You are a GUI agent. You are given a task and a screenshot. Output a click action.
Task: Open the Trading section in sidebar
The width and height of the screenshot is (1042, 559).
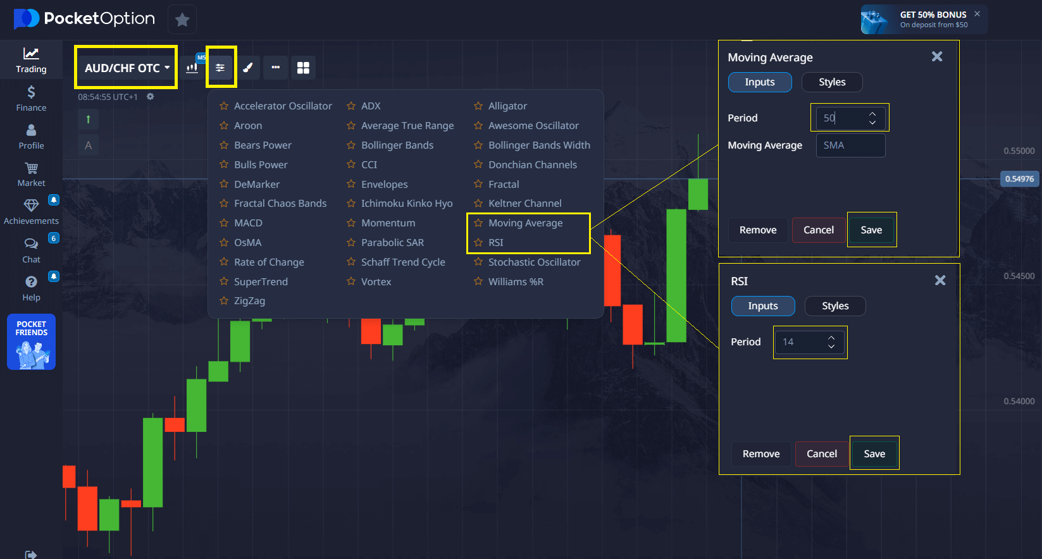(x=31, y=60)
